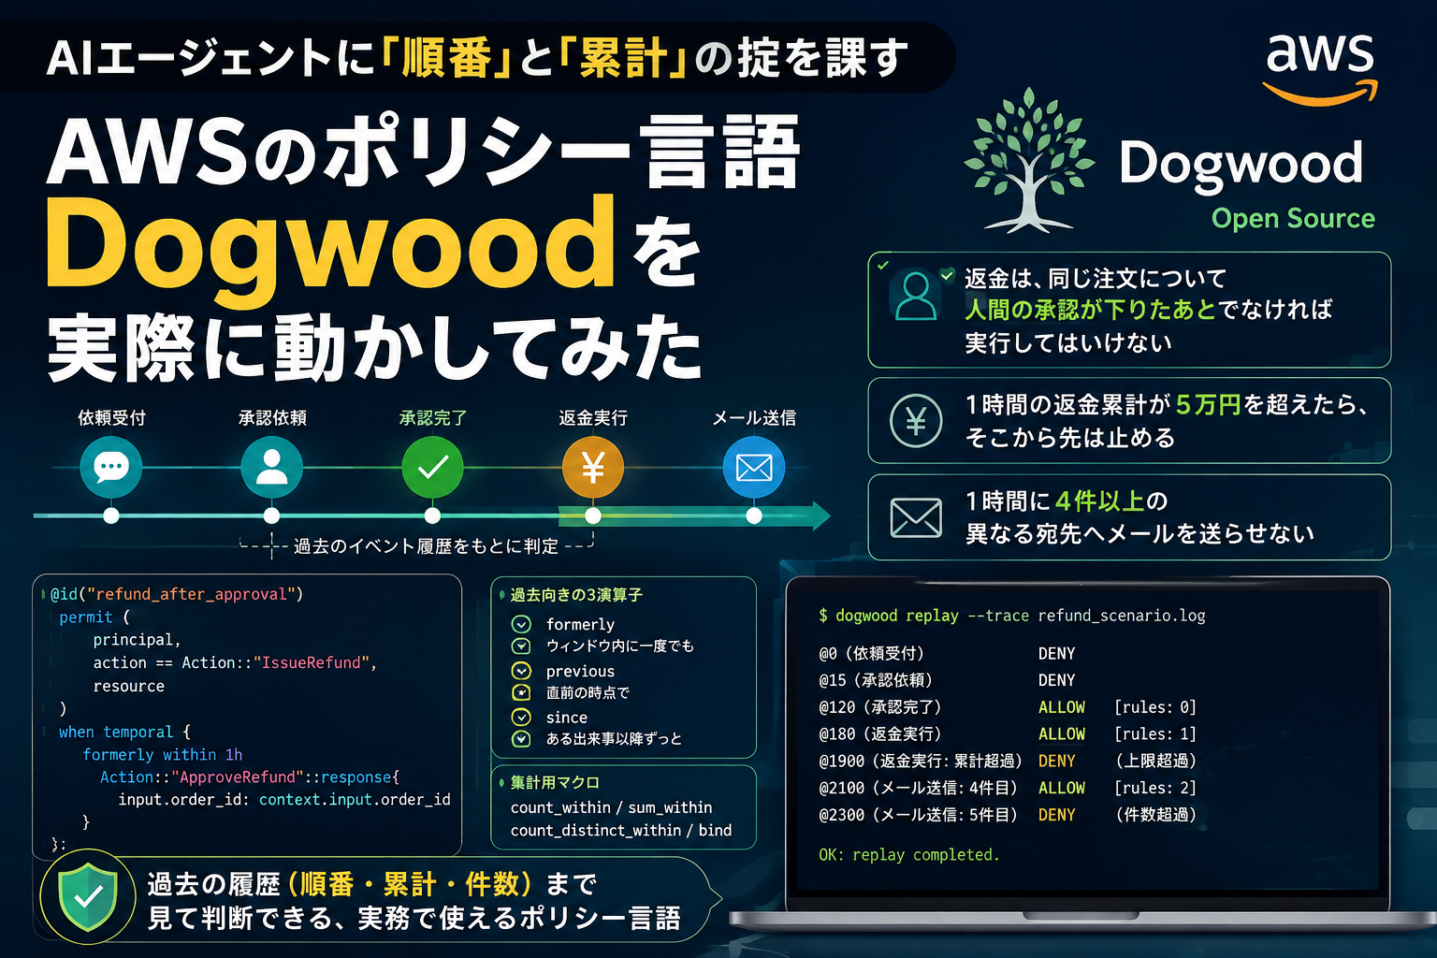1437x958 pixels.
Task: Click the @2100 (メール送信: 4件目) terminal entry
Action: pyautogui.click(x=918, y=788)
